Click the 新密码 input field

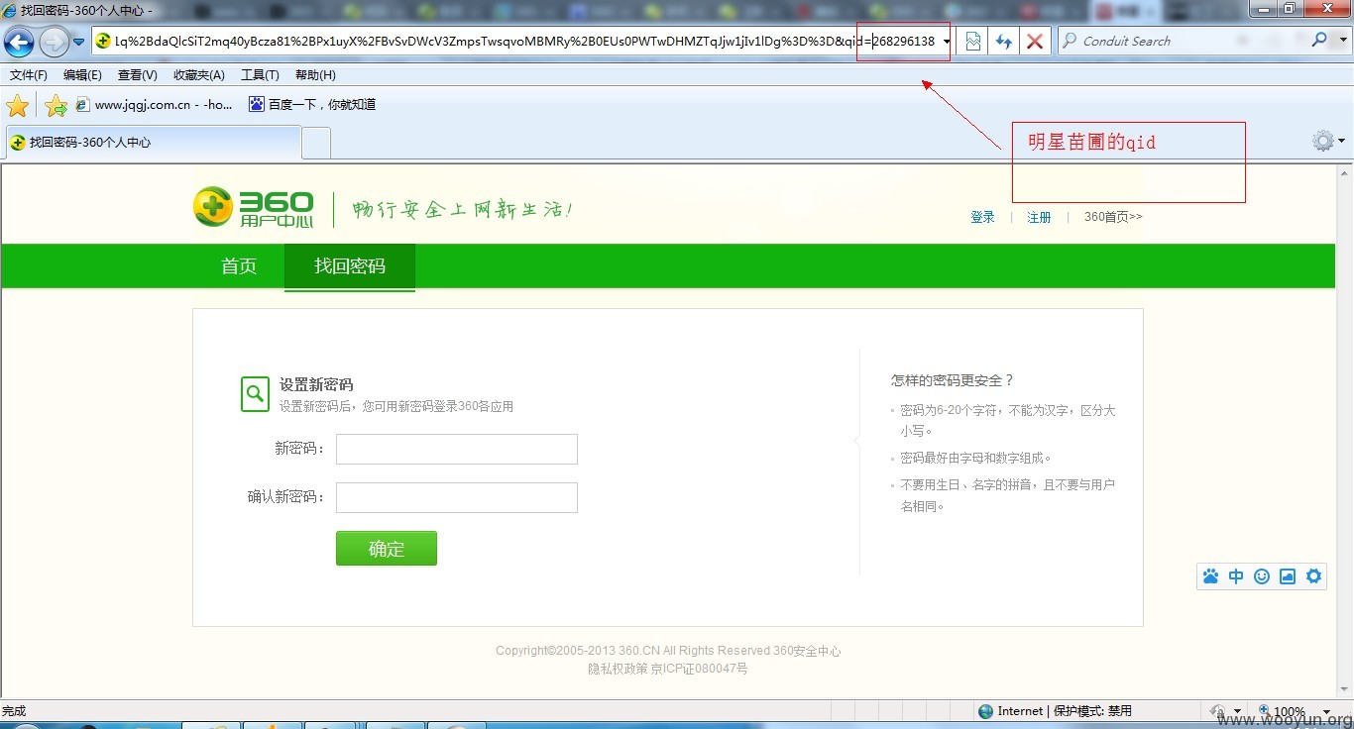click(x=457, y=449)
